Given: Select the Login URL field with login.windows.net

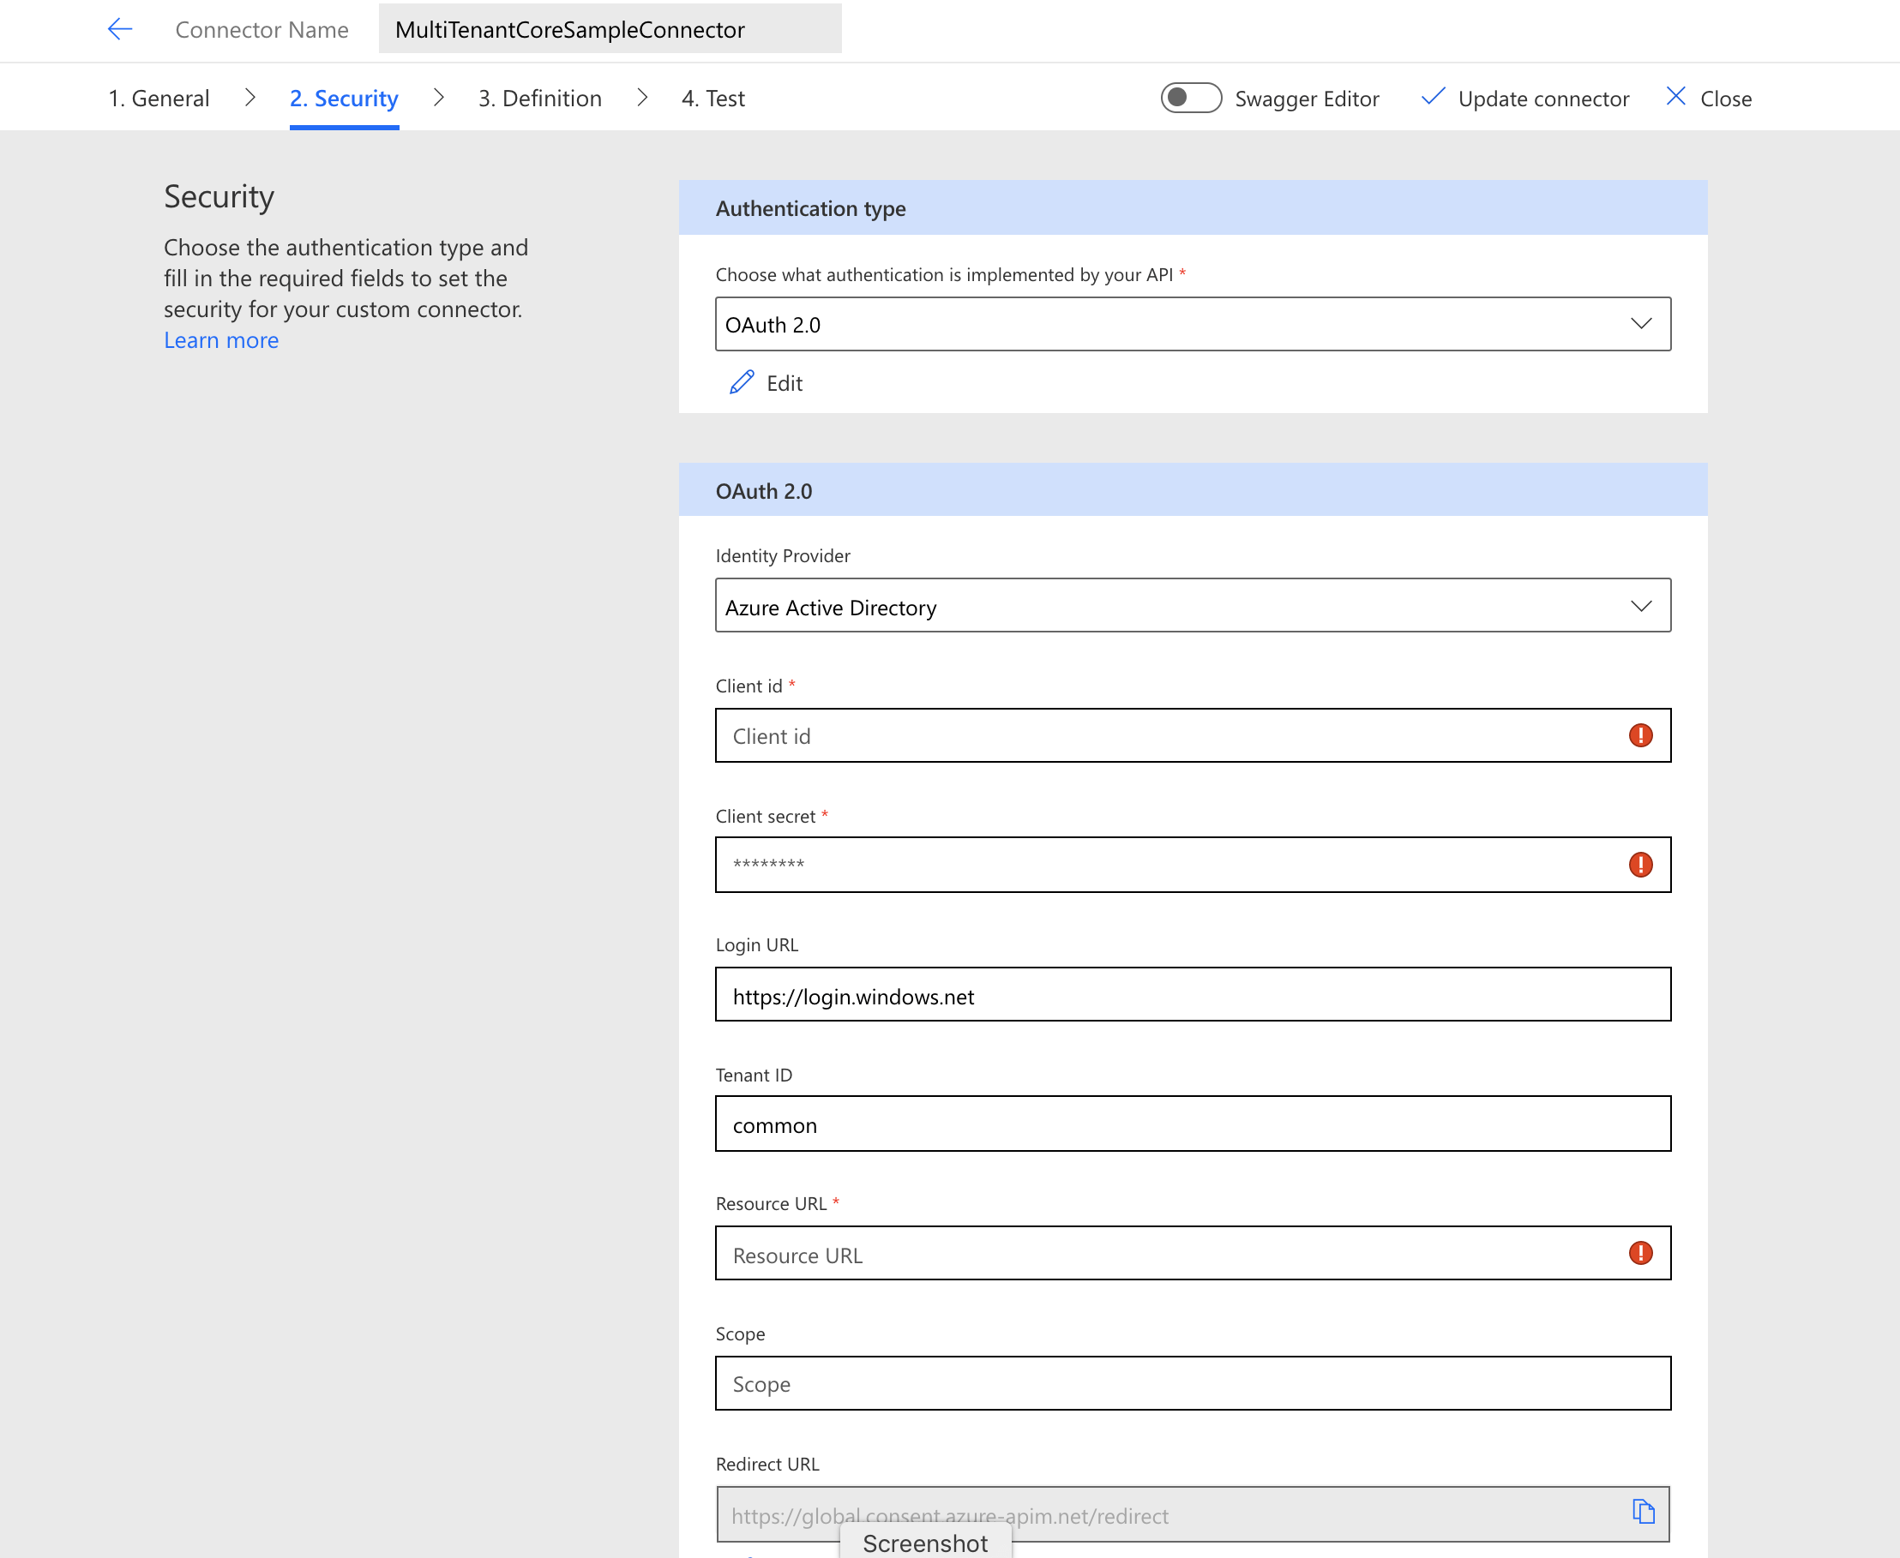Looking at the screenshot, I should pyautogui.click(x=1193, y=994).
